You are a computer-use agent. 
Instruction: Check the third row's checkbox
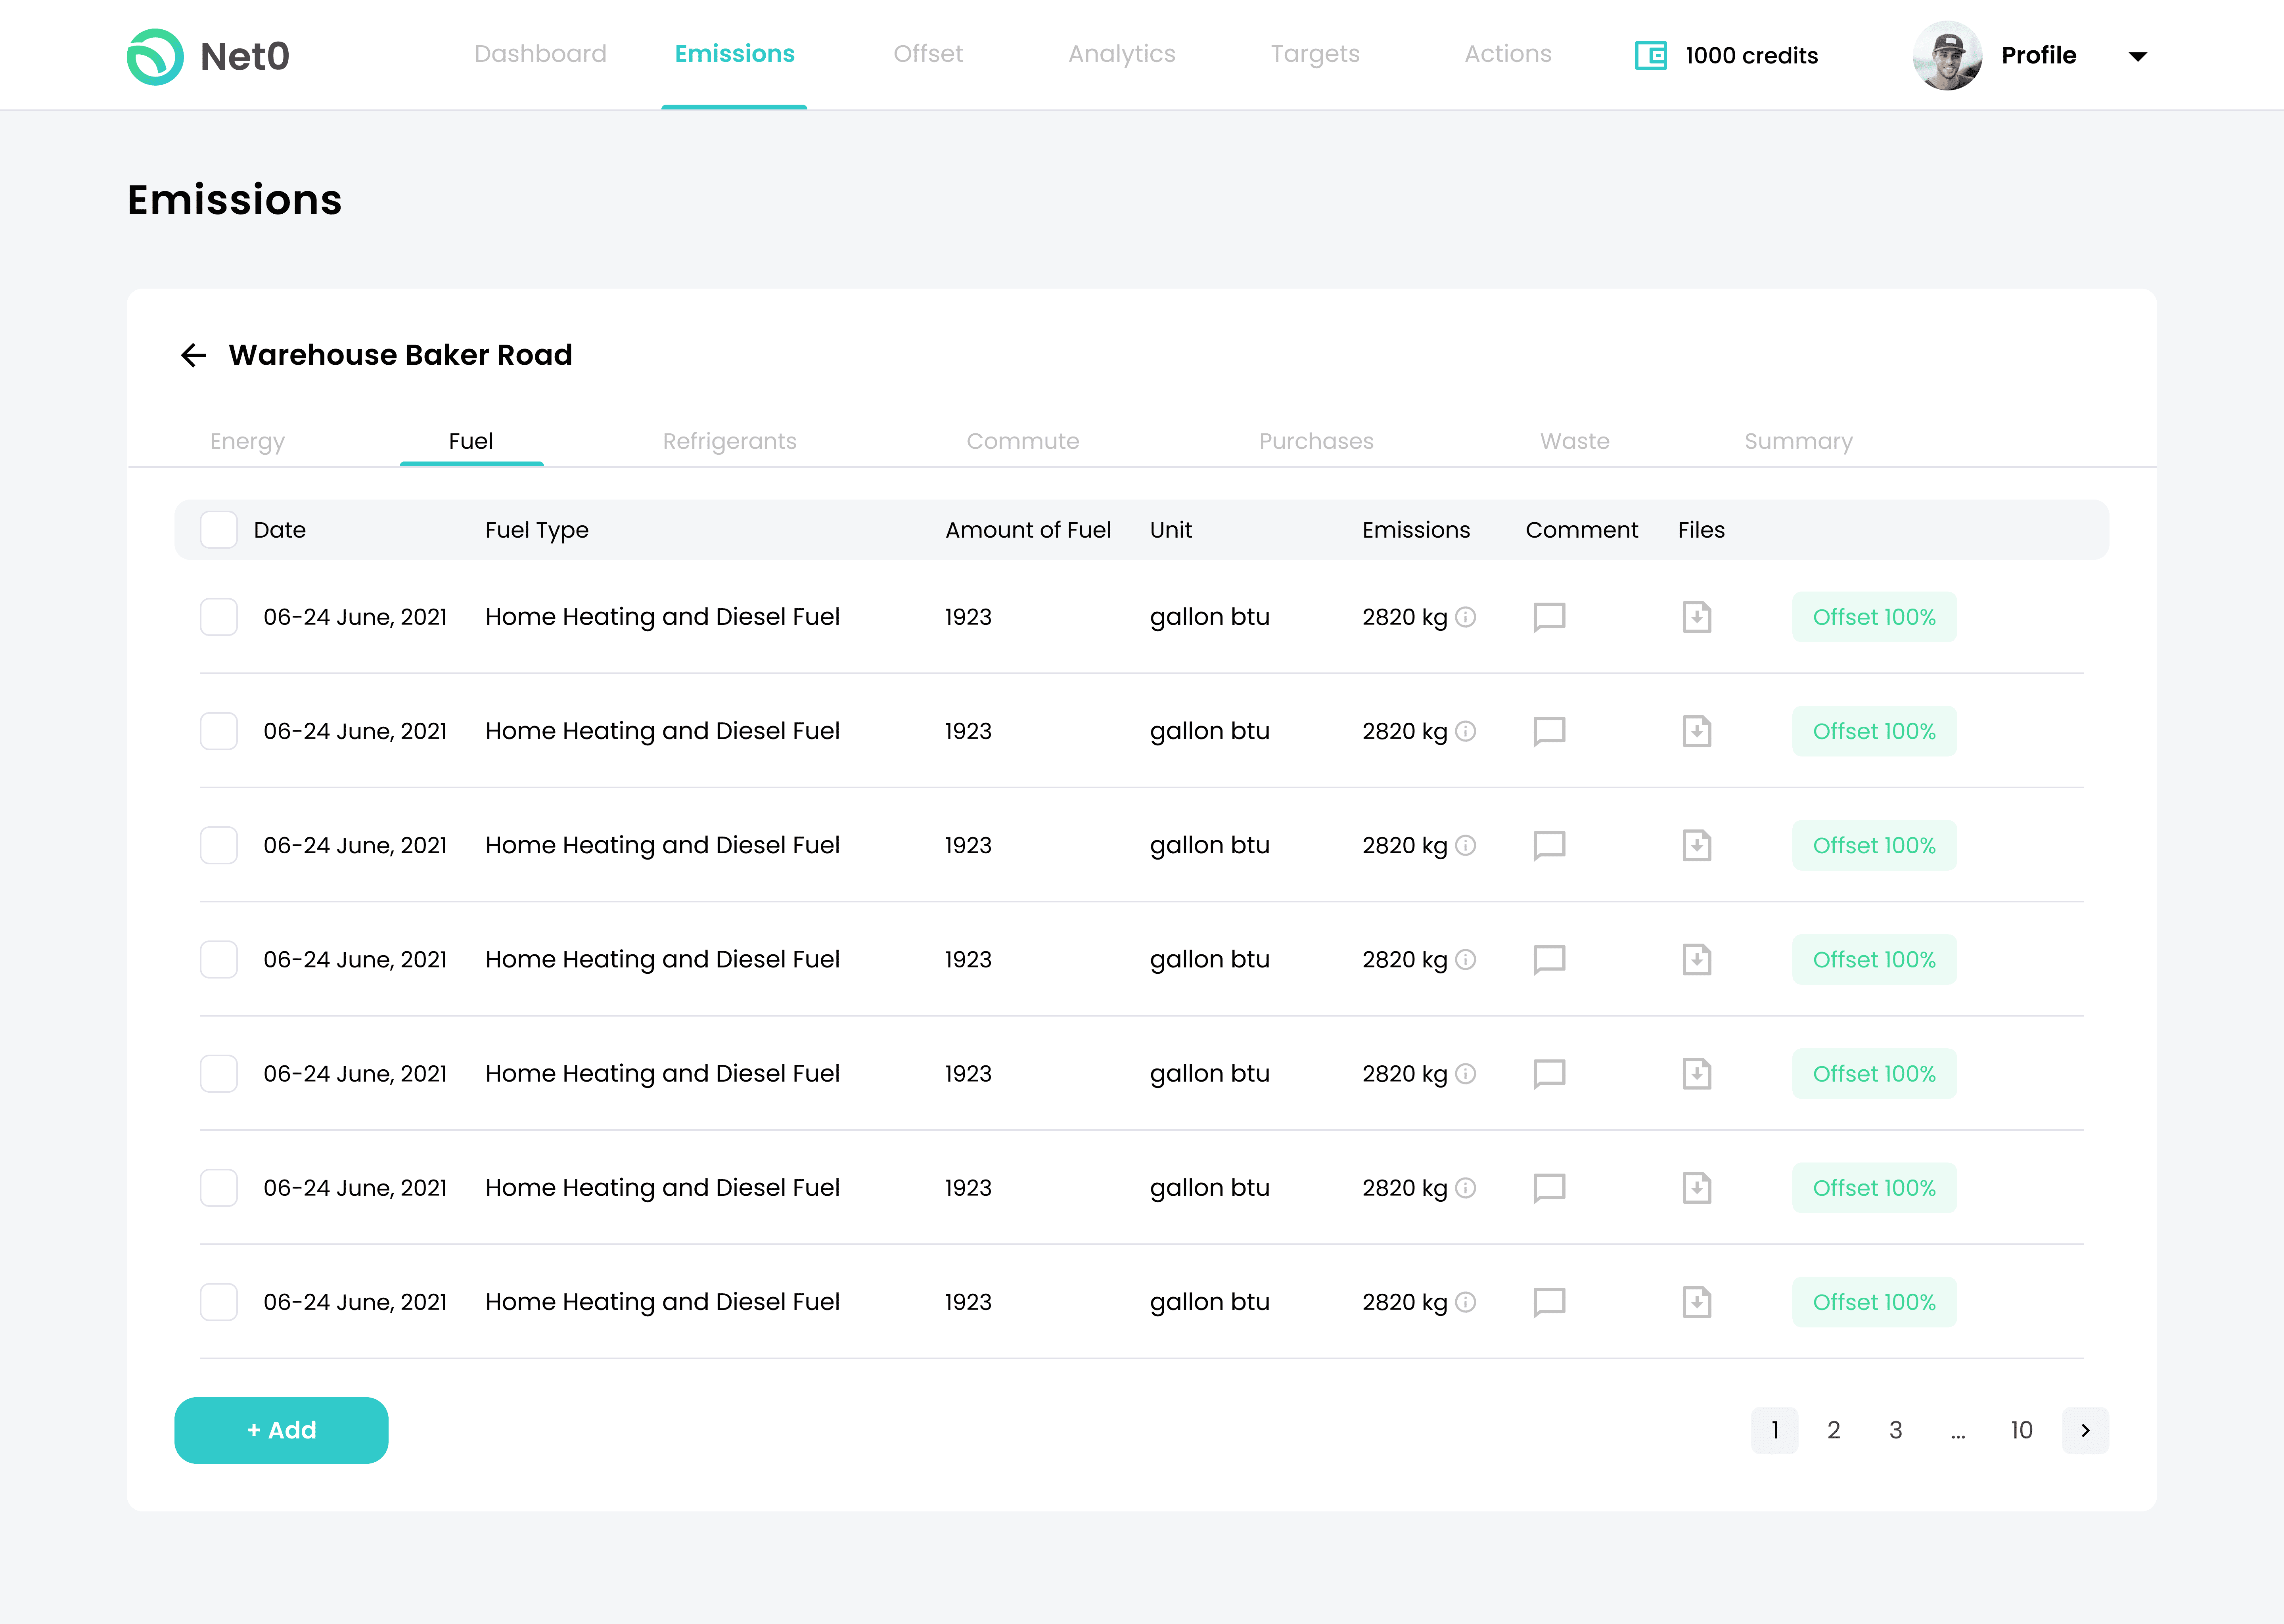pyautogui.click(x=219, y=845)
